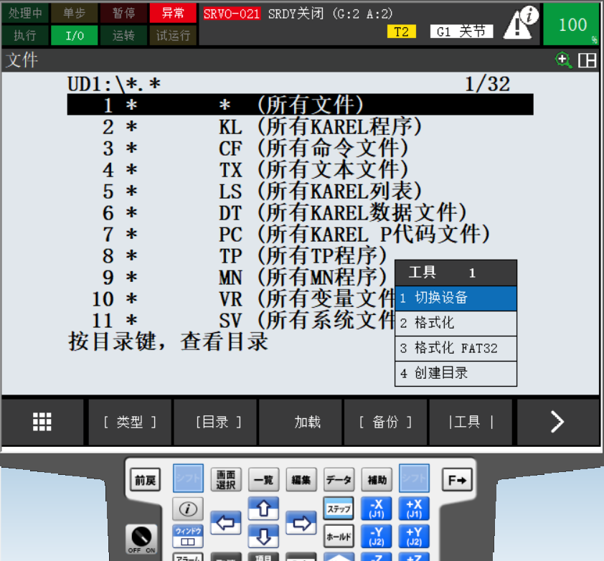This screenshot has width=604, height=561.
Task: Click the split-window layout icon
Action: (588, 60)
